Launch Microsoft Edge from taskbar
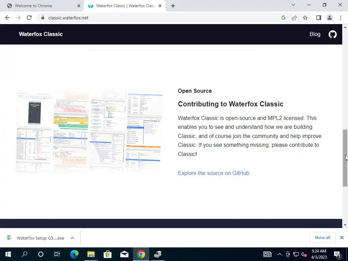This screenshot has height=261, width=348. 74,254
